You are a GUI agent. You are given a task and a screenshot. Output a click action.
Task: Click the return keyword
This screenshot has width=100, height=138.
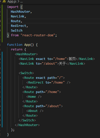16,49
